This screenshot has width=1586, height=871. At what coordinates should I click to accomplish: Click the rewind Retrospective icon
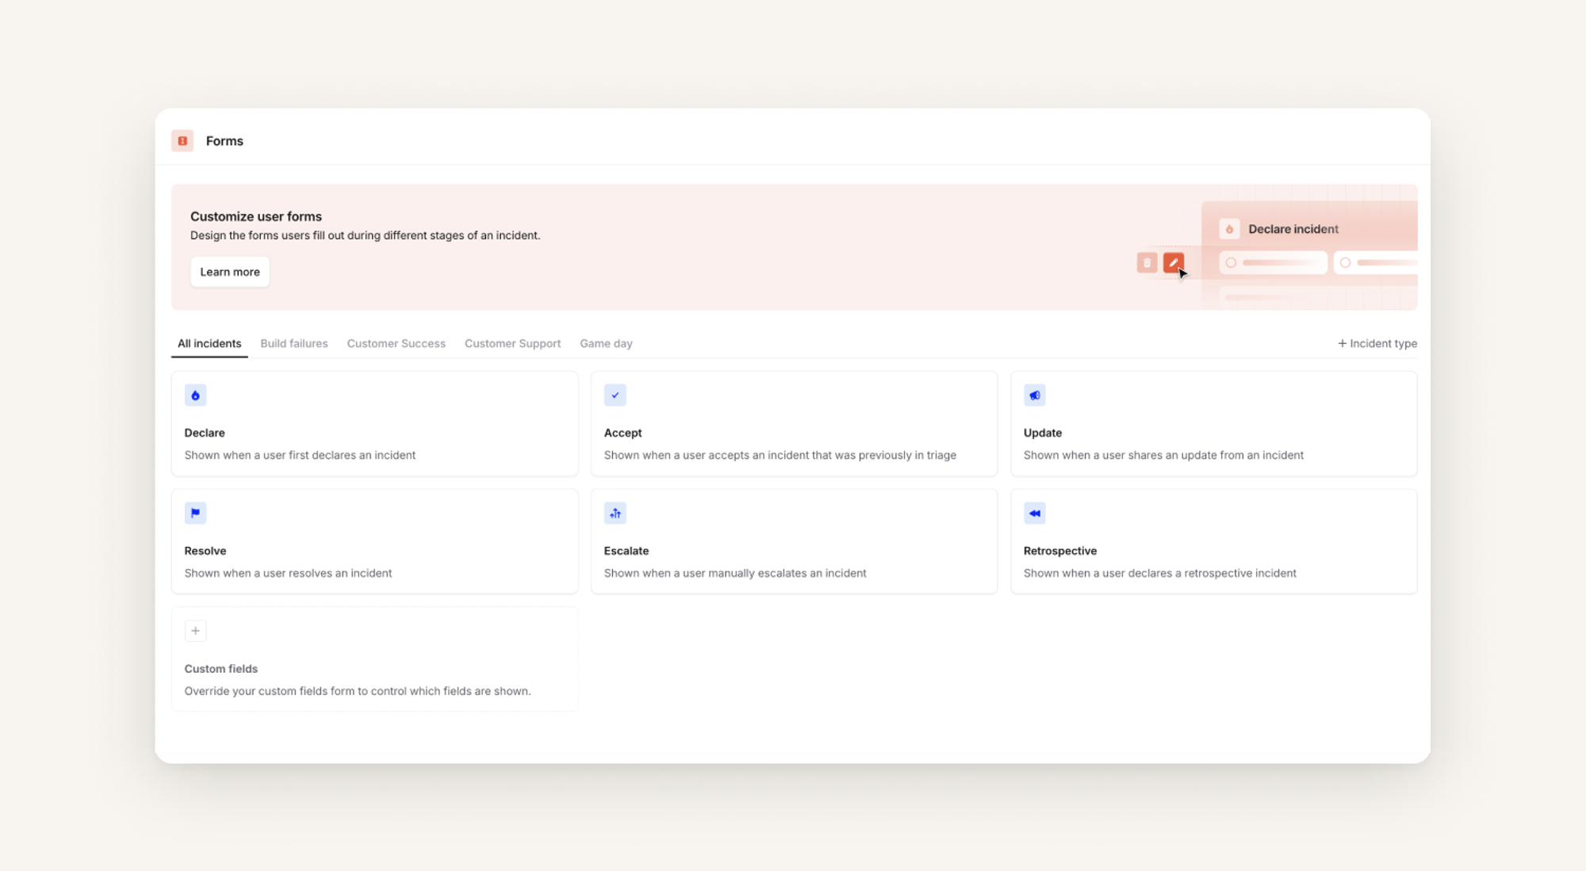[1034, 513]
